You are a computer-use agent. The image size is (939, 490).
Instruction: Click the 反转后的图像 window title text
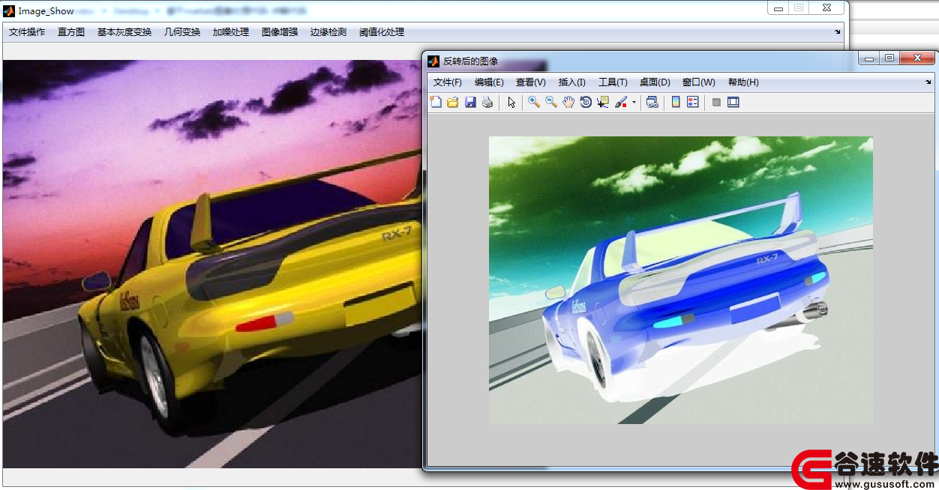click(470, 61)
